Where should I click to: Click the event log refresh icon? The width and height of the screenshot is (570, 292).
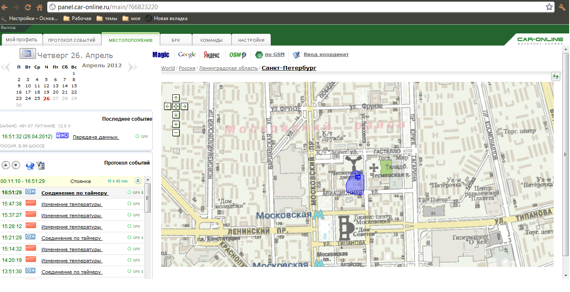point(30,165)
